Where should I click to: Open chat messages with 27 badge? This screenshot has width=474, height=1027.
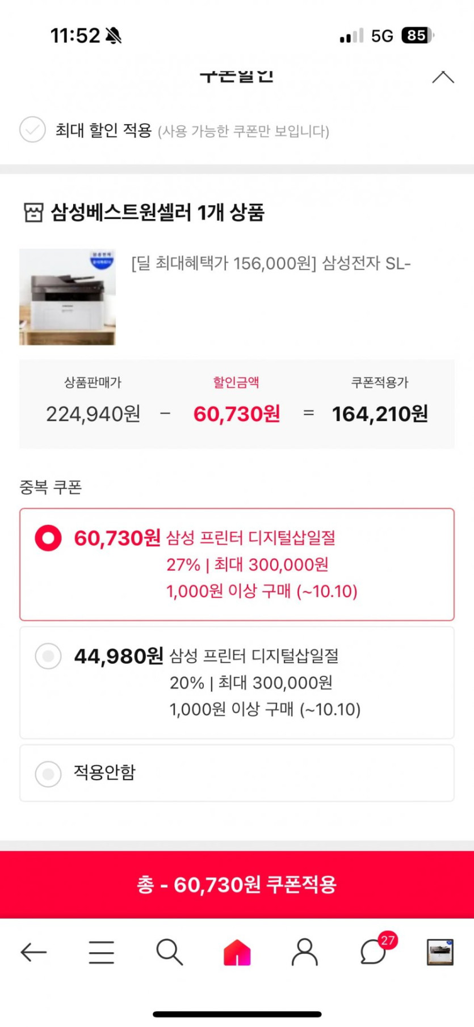[374, 952]
